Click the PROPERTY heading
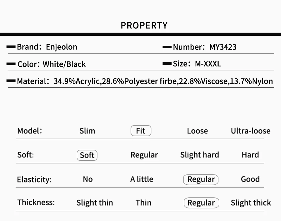 pyautogui.click(x=144, y=25)
